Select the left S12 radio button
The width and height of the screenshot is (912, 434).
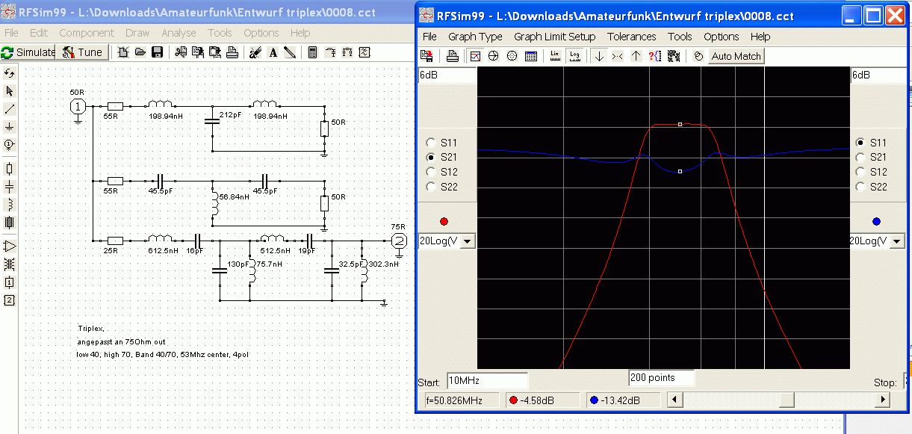point(430,172)
